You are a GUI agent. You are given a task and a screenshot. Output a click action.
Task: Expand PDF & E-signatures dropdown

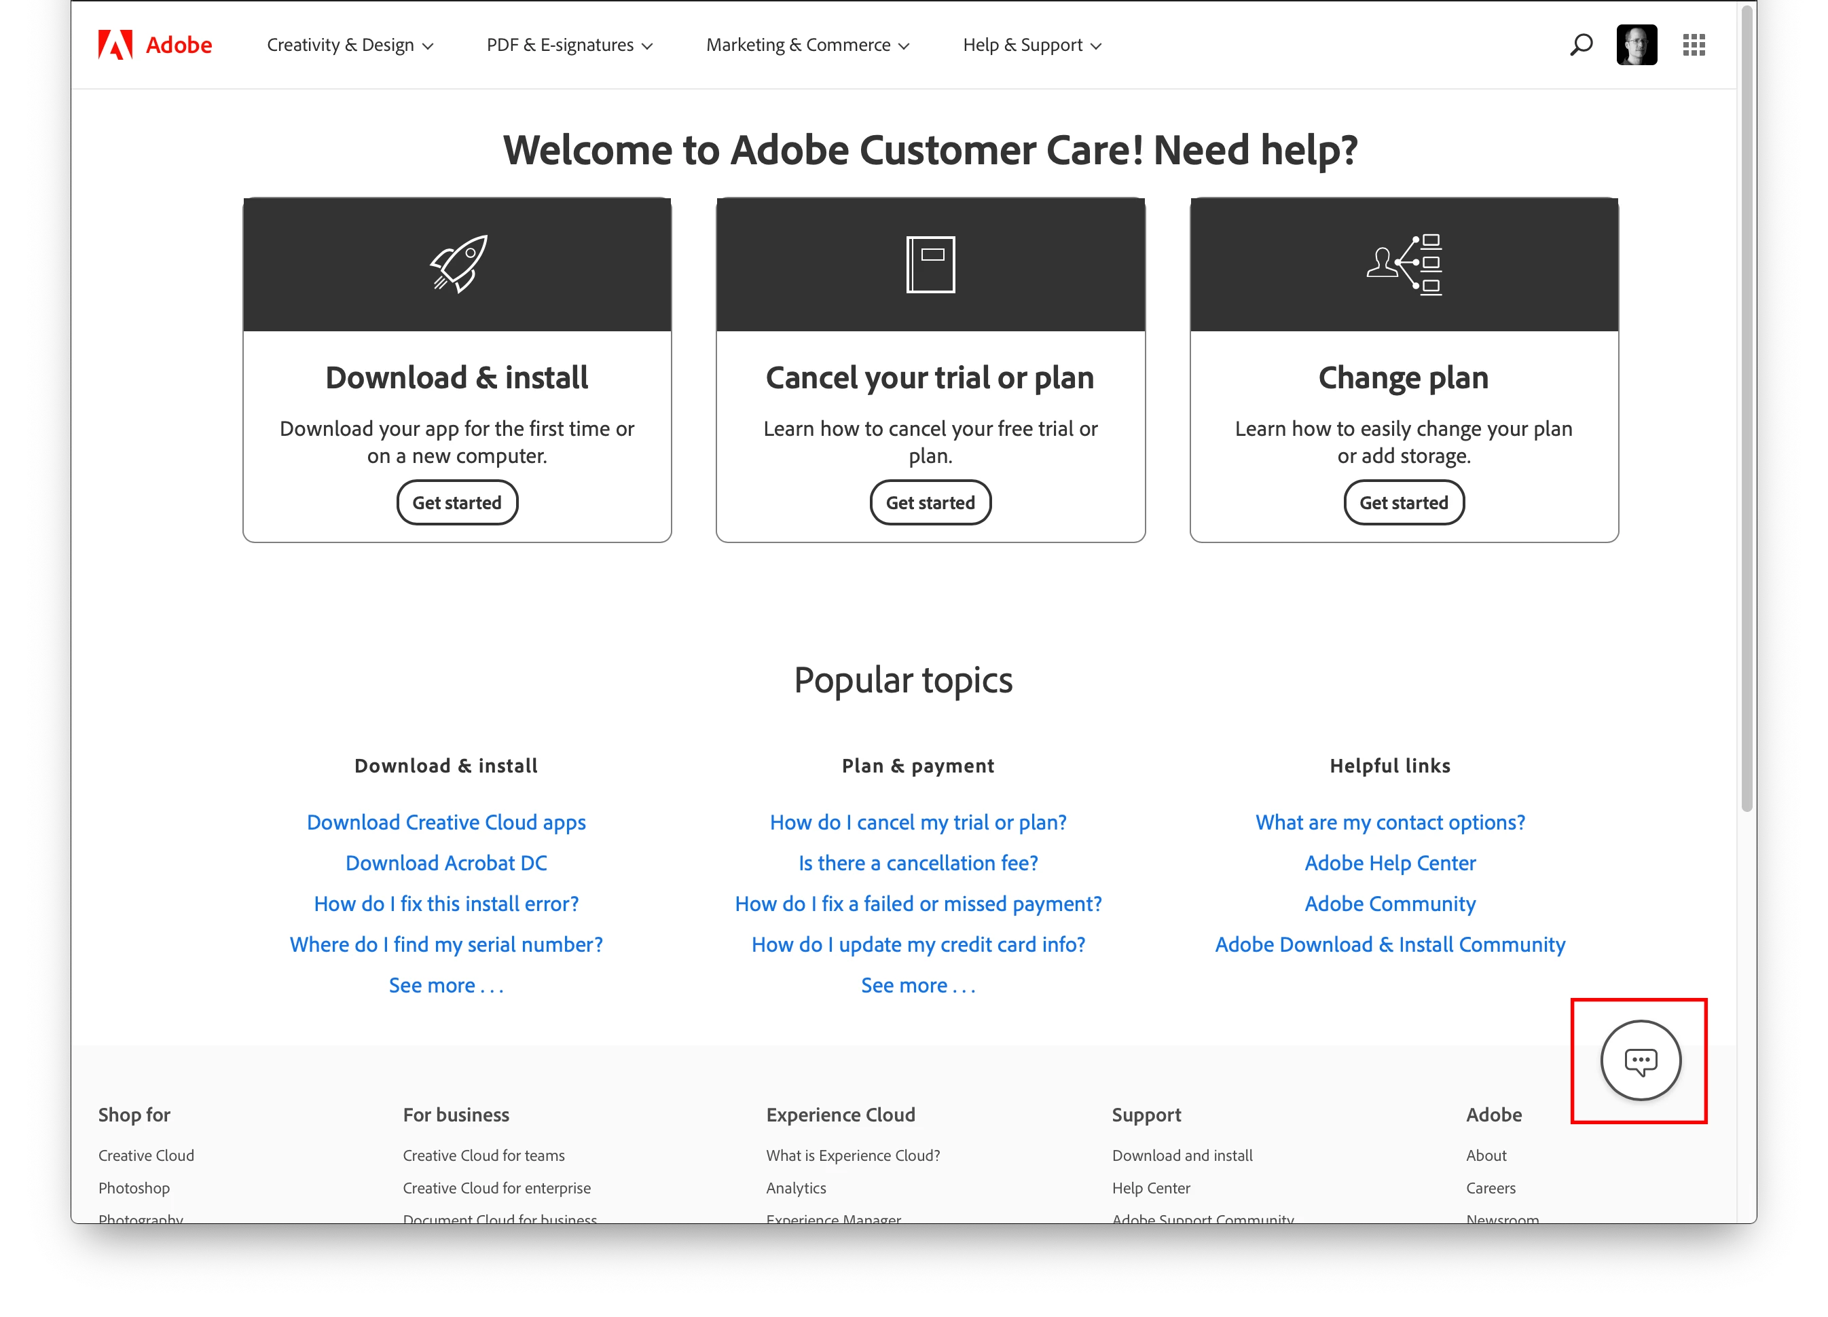569,45
